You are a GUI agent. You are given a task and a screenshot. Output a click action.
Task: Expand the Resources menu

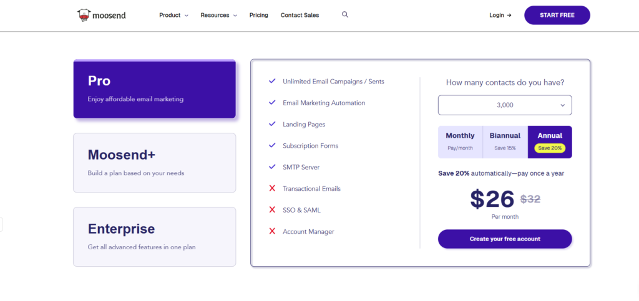pyautogui.click(x=218, y=15)
